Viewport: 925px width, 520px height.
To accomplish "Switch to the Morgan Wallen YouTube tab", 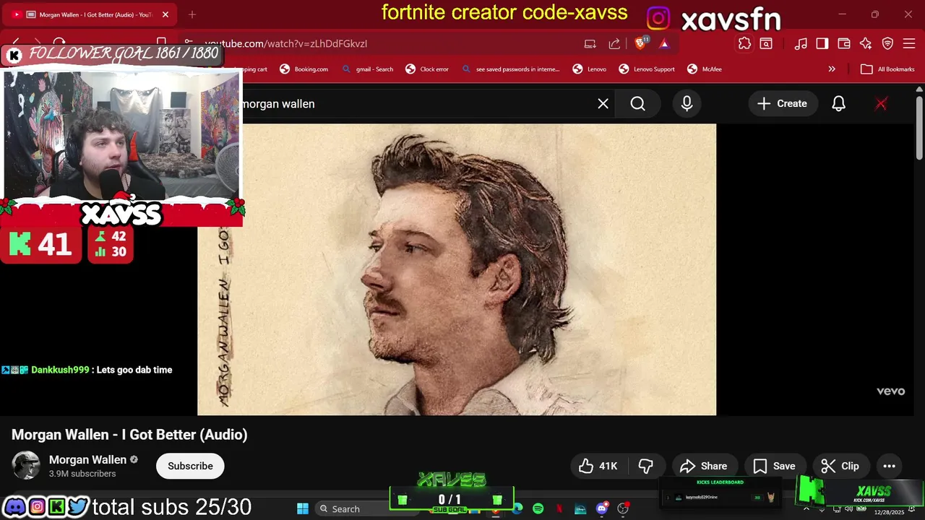I will [x=90, y=14].
